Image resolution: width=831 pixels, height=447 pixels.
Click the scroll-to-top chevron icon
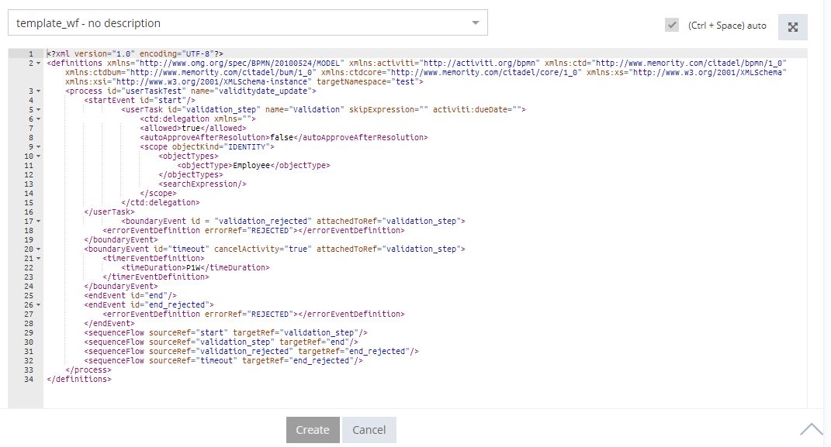pyautogui.click(x=812, y=428)
